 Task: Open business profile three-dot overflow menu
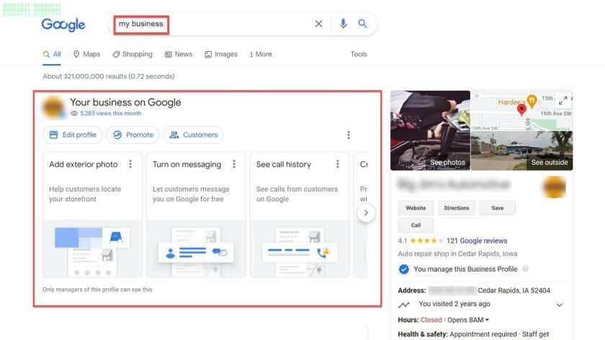349,135
